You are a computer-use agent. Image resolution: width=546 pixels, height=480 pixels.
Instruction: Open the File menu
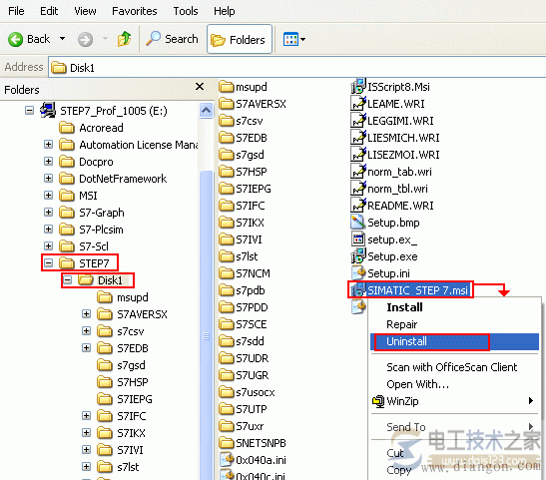16,11
